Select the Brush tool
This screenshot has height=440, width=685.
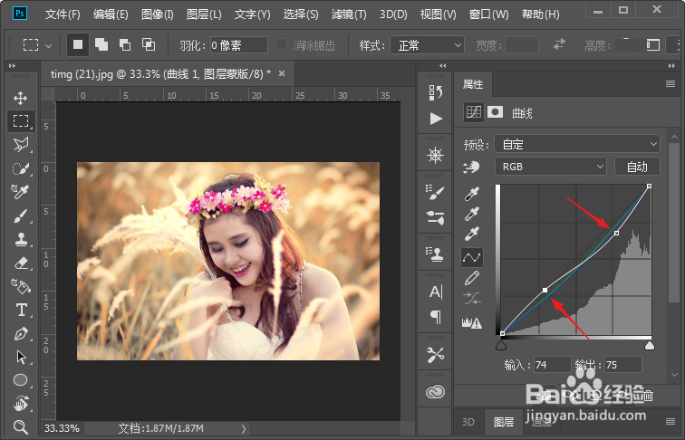21,215
